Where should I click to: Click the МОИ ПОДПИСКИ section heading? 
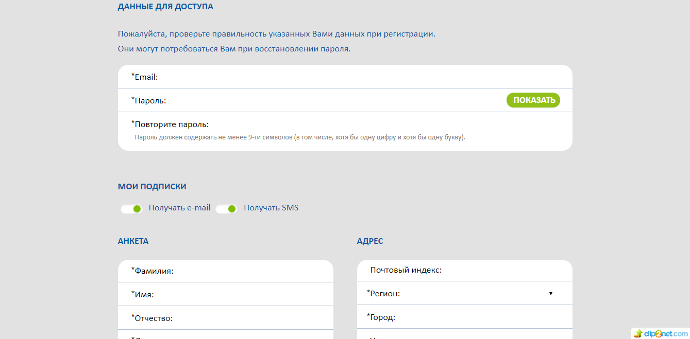[x=152, y=187]
